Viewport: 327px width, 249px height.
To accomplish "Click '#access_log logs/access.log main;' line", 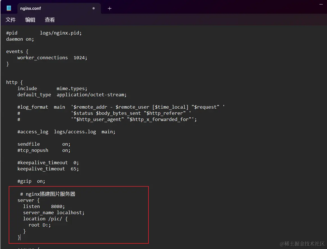I will pos(66,132).
